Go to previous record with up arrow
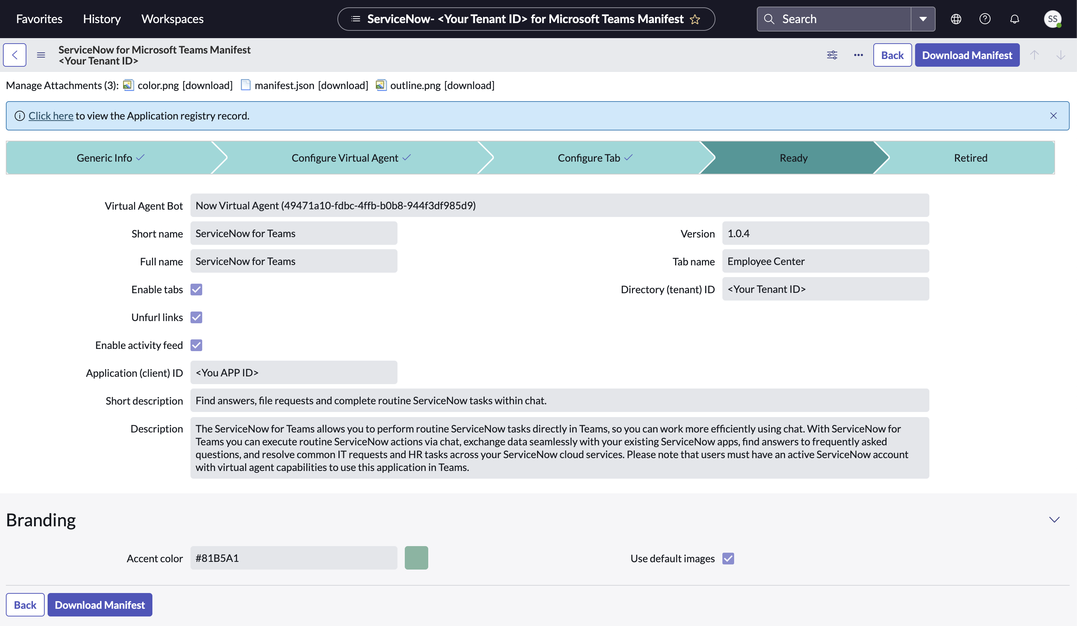Image resolution: width=1077 pixels, height=626 pixels. pyautogui.click(x=1034, y=55)
